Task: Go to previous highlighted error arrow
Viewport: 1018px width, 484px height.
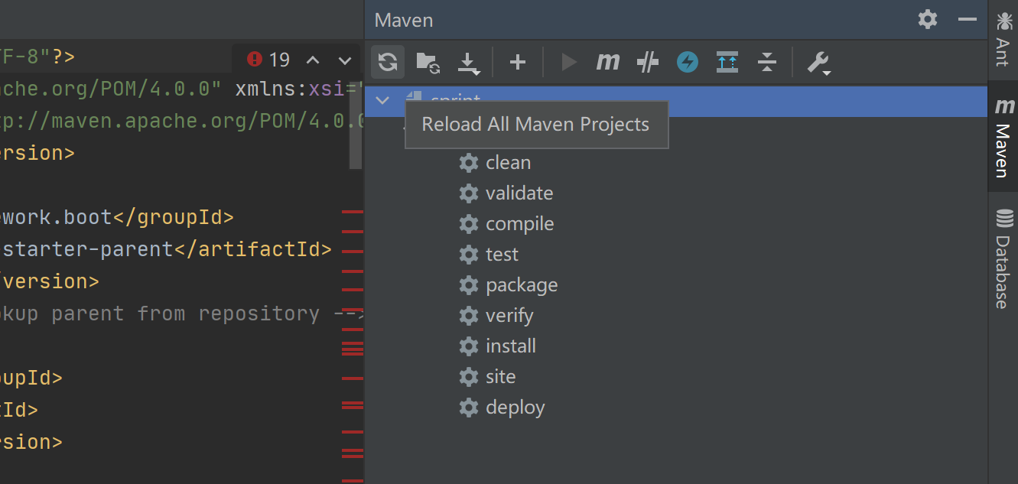Action: 313,60
